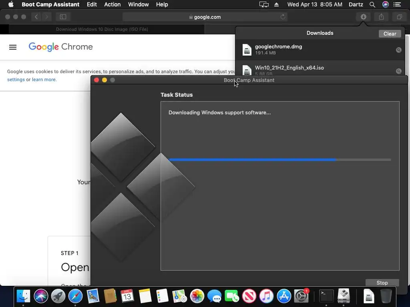Click the Google Chrome logo

(61, 47)
